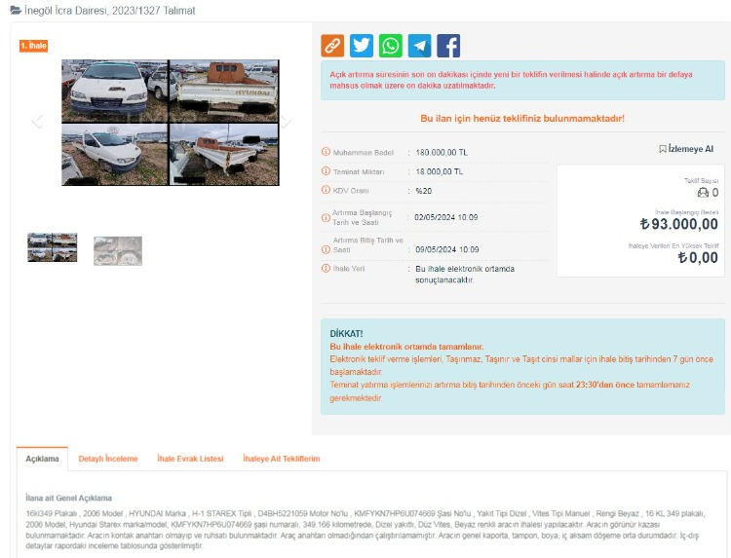Share this auction on Facebook

448,46
